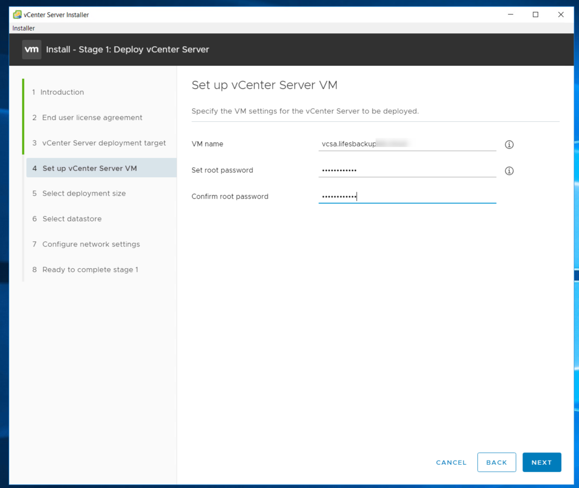Click the CANCEL link
Image resolution: width=579 pixels, height=488 pixels.
451,462
